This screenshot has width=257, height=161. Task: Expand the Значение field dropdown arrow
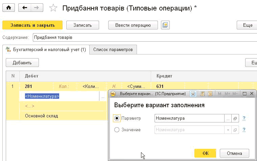228,130
